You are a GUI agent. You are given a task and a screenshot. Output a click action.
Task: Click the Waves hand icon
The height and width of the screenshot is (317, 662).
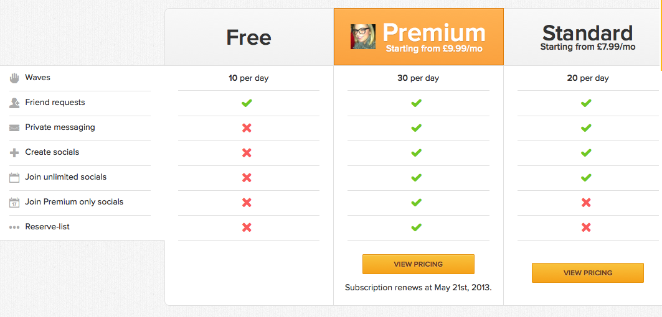(x=14, y=78)
